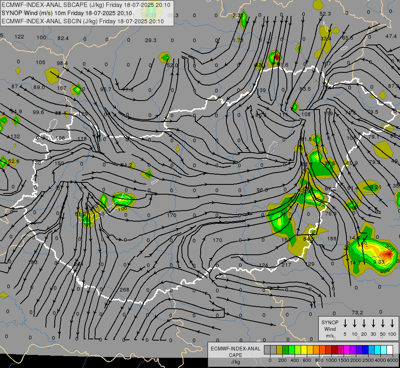
Task: Click the 10 m/s wind arrow in legend
Action: pos(355,323)
